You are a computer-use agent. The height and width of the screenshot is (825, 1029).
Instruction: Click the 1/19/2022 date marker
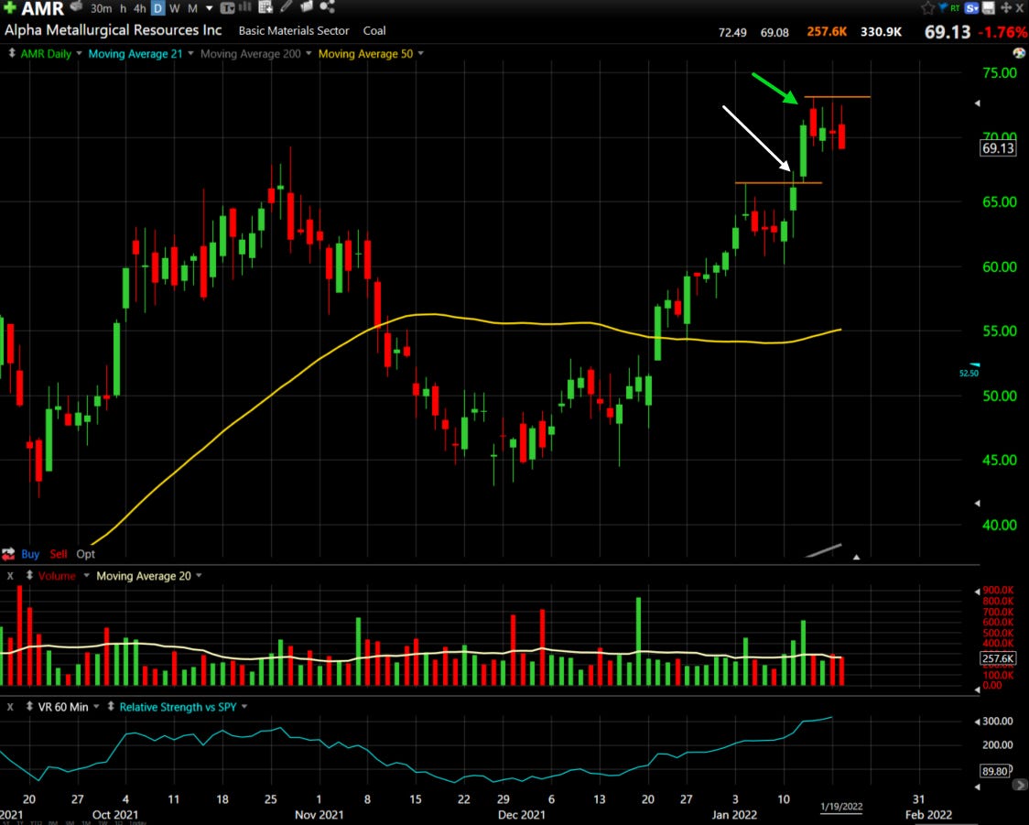tap(841, 807)
